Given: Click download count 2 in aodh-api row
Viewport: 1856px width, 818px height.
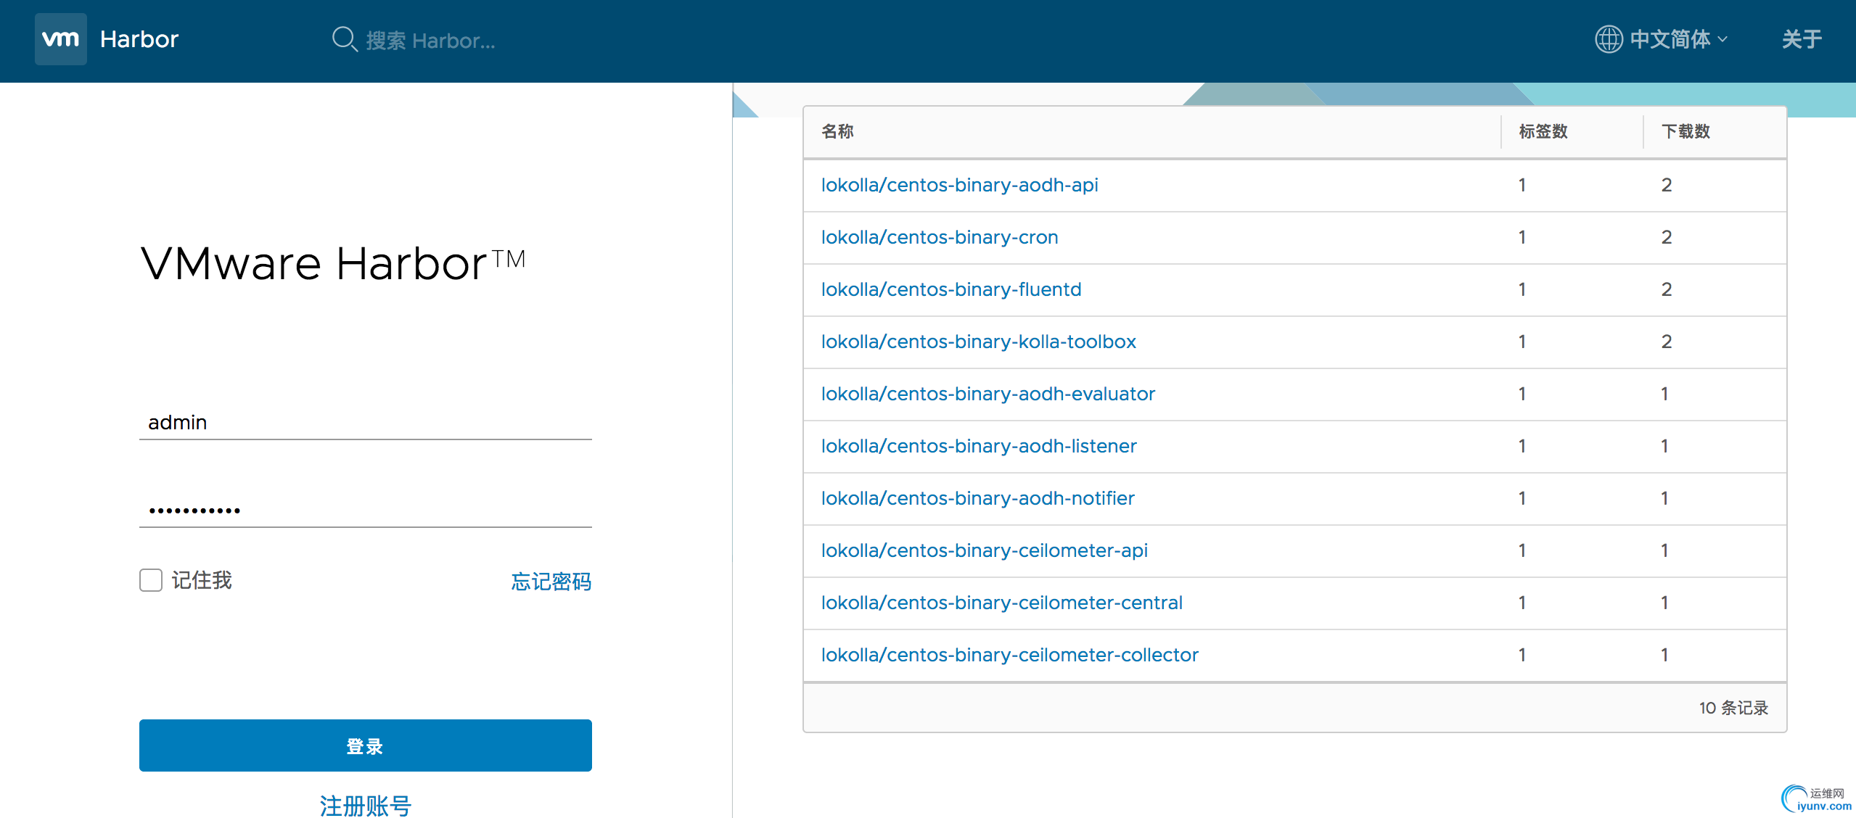Looking at the screenshot, I should (1667, 185).
